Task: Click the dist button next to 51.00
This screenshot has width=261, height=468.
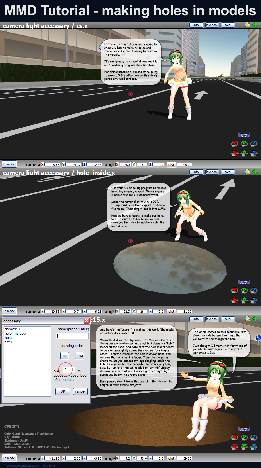Action: tap(172, 312)
